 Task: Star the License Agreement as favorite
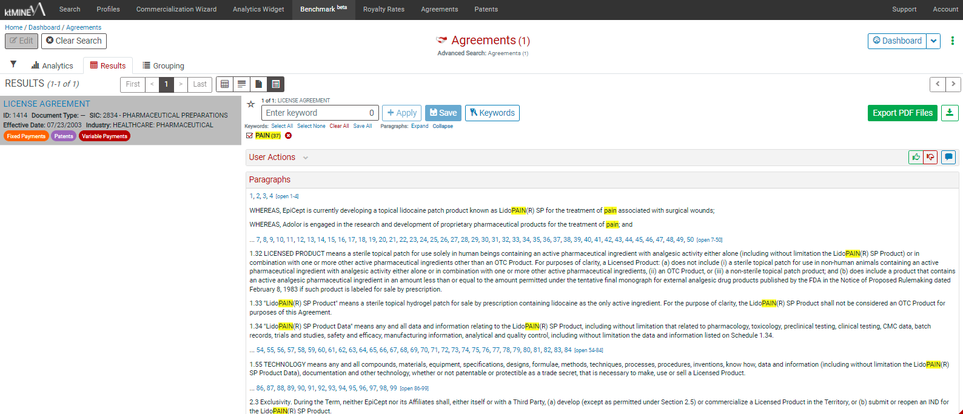[x=250, y=104]
